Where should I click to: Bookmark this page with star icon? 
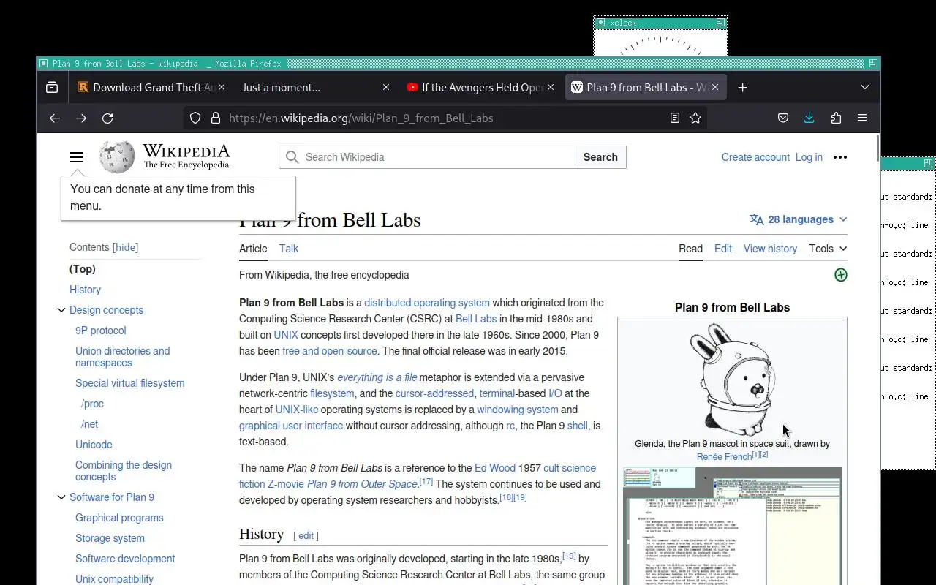(695, 118)
